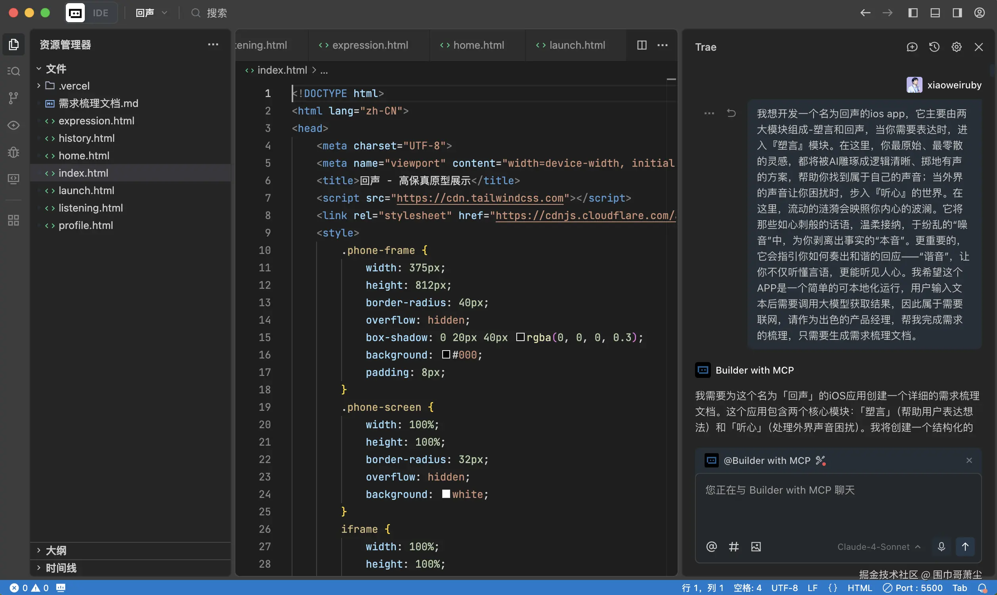
Task: Open the Extensions grid icon
Action: [13, 220]
